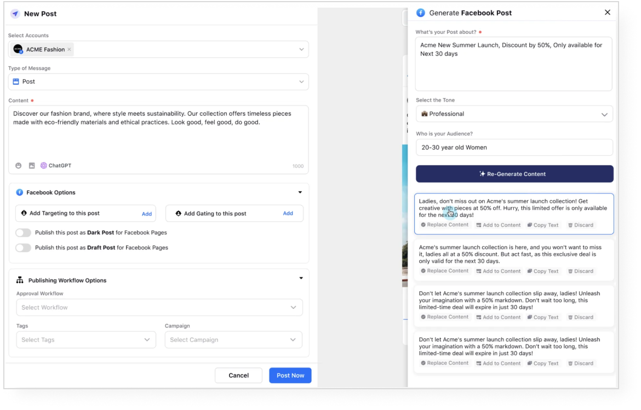Add the 'Ladies, don't miss out' suggestion to content

pos(499,225)
